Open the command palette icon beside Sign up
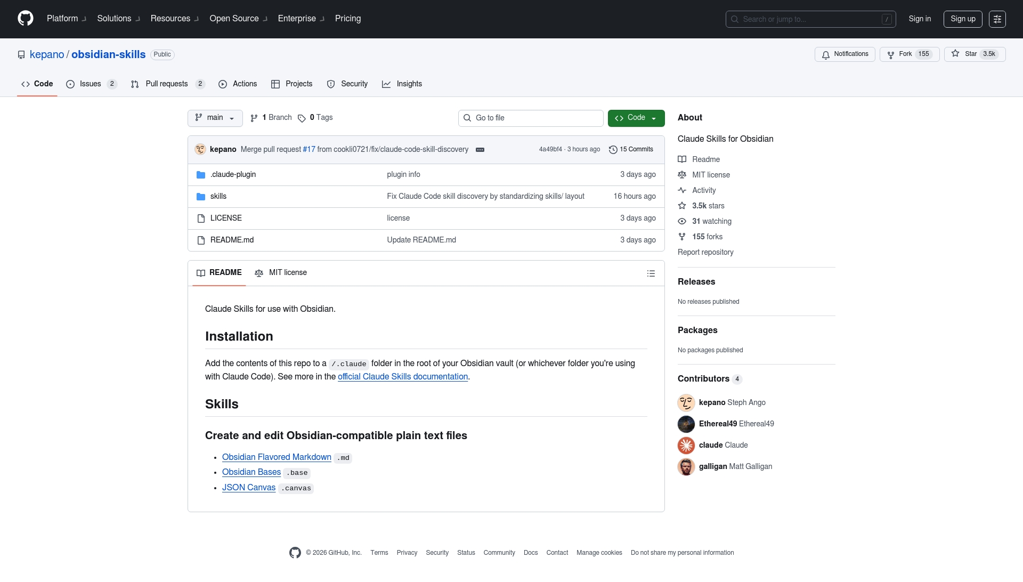 (997, 19)
